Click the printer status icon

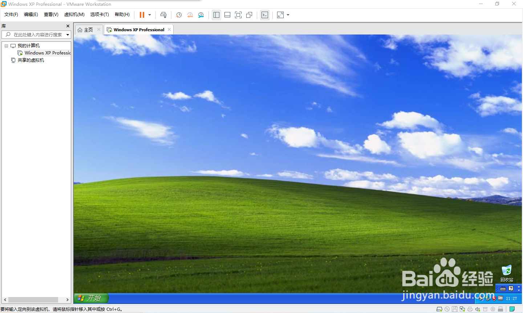click(470, 309)
